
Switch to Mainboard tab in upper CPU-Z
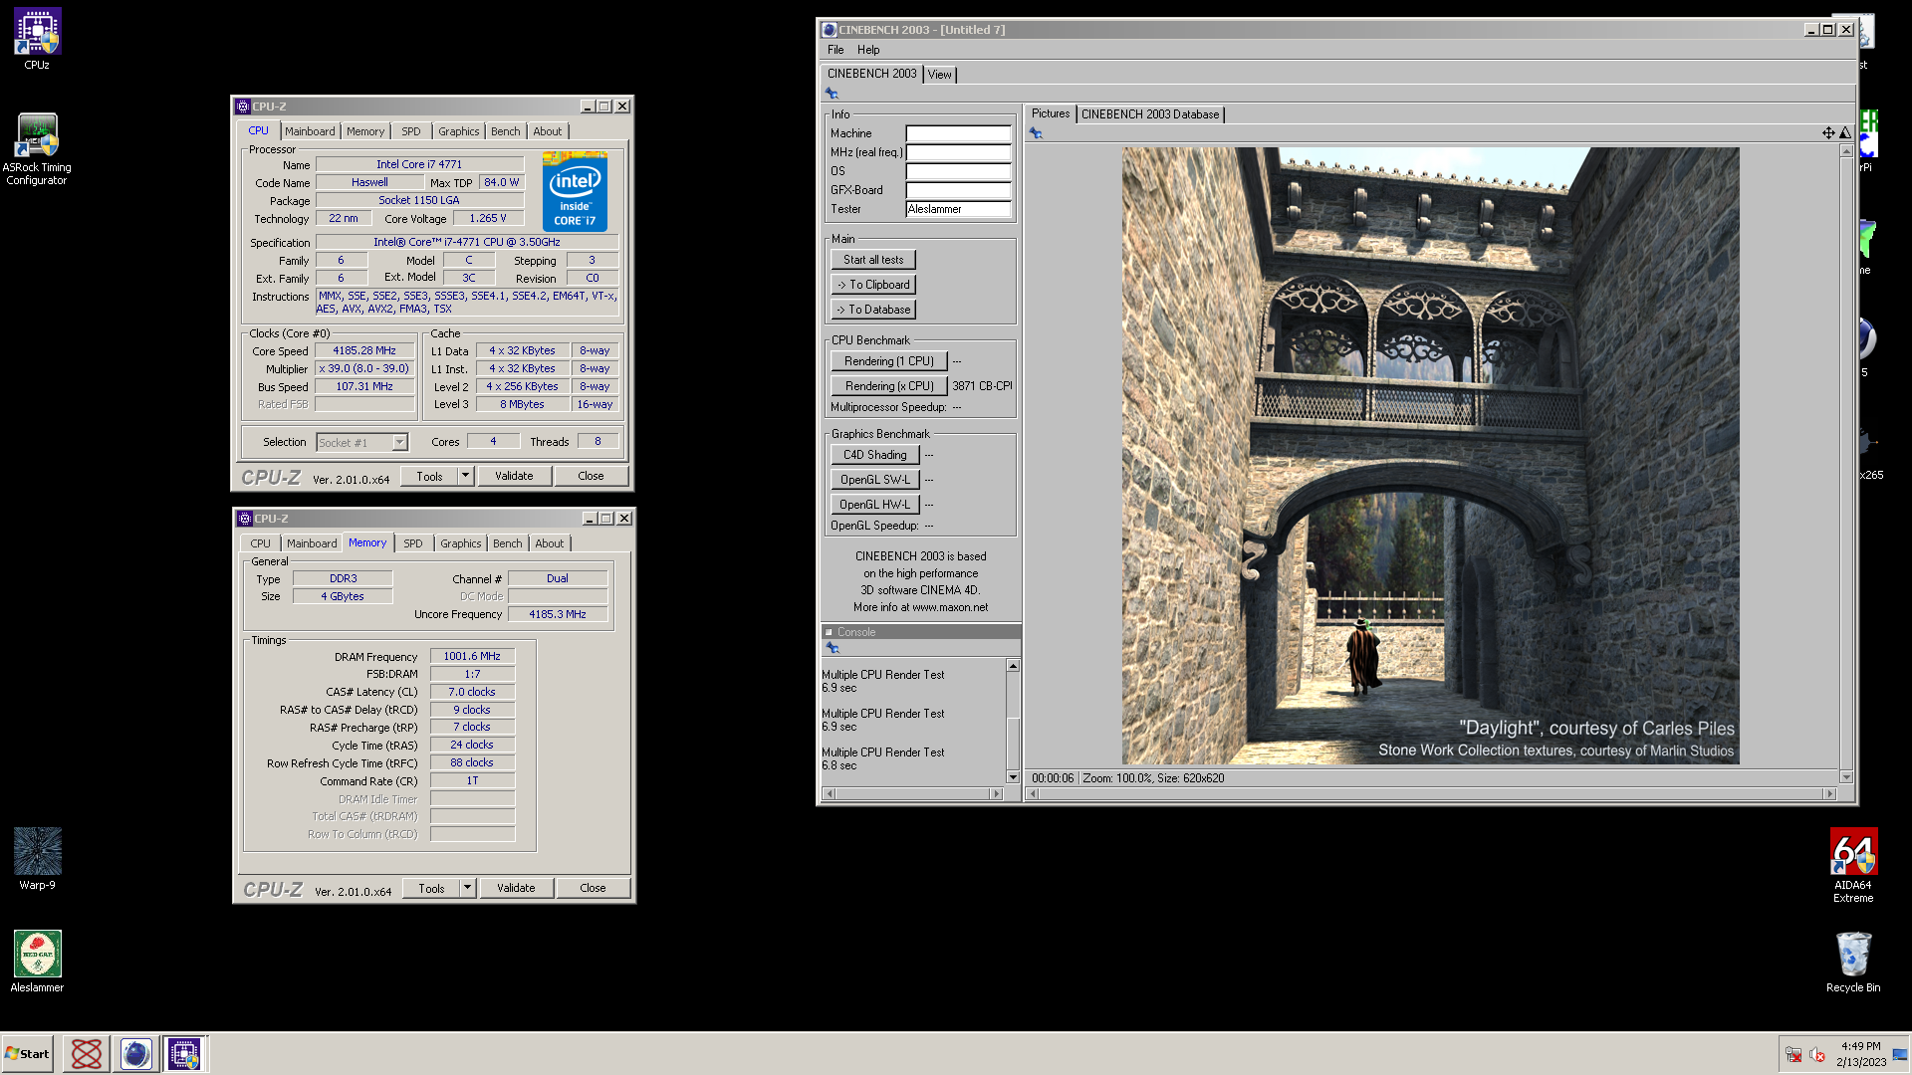pos(310,131)
